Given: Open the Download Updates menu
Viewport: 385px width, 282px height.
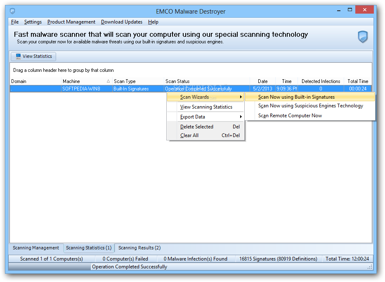Looking at the screenshot, I should coord(121,22).
